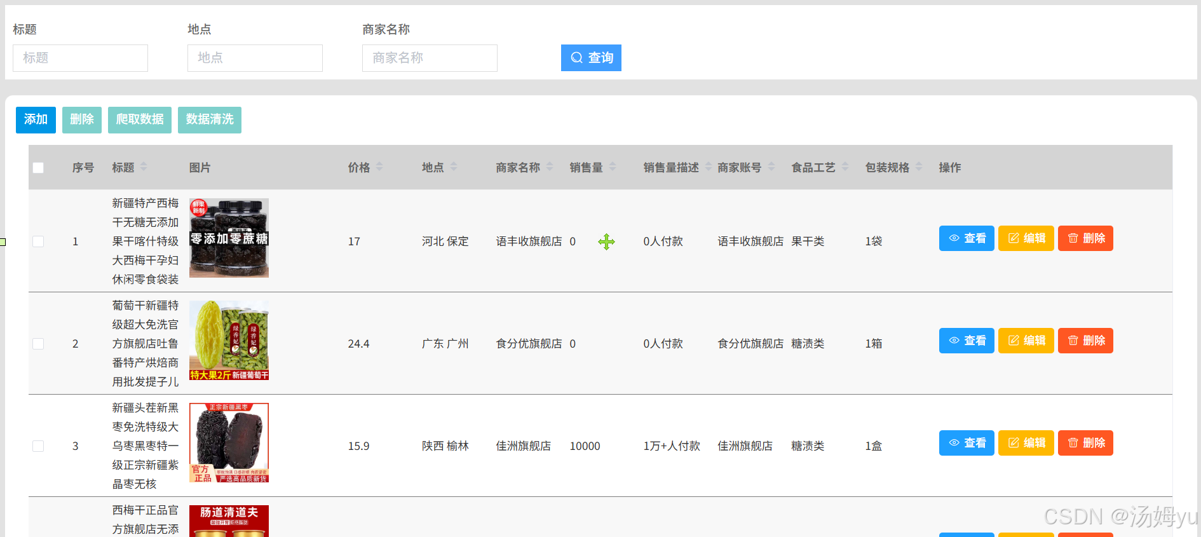1201x537 pixels.
Task: Sort by 价格 using its sort arrows
Action: coord(379,167)
